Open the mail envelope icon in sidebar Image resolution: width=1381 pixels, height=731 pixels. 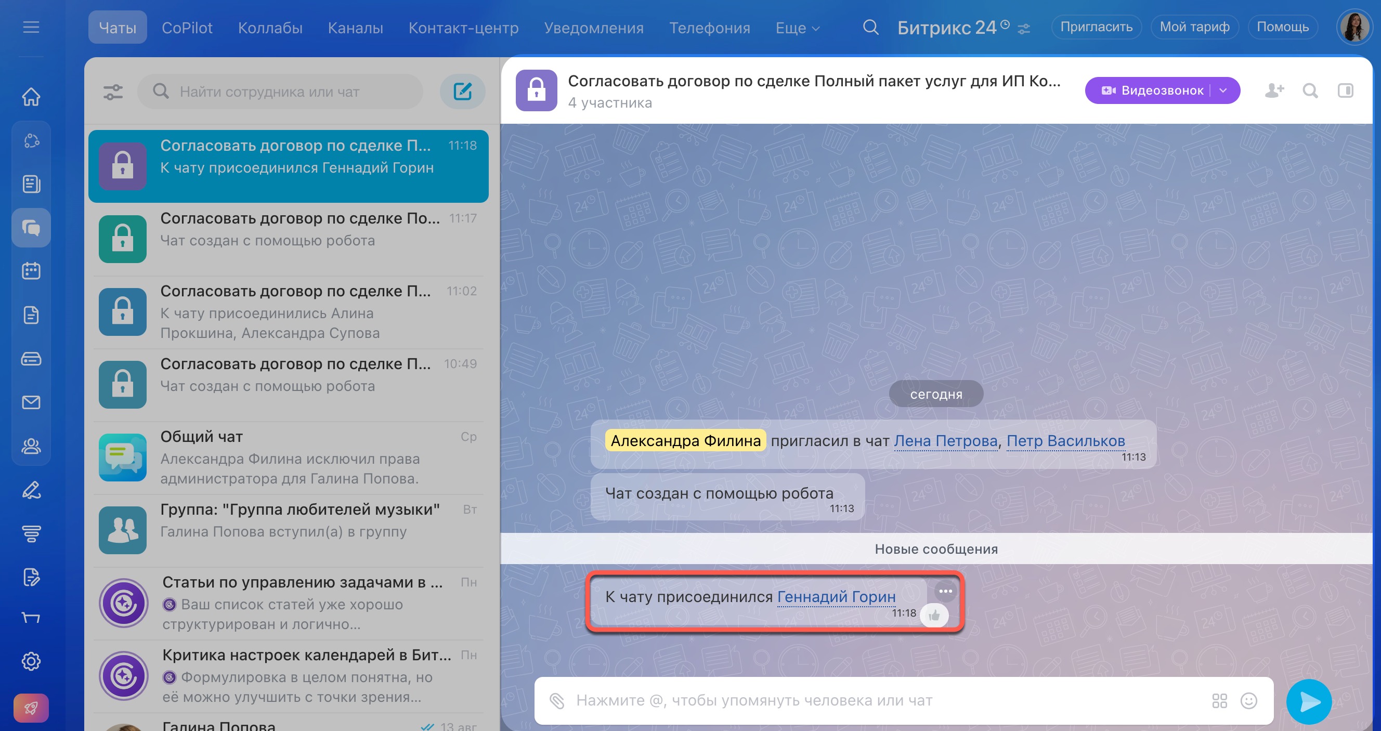[31, 402]
